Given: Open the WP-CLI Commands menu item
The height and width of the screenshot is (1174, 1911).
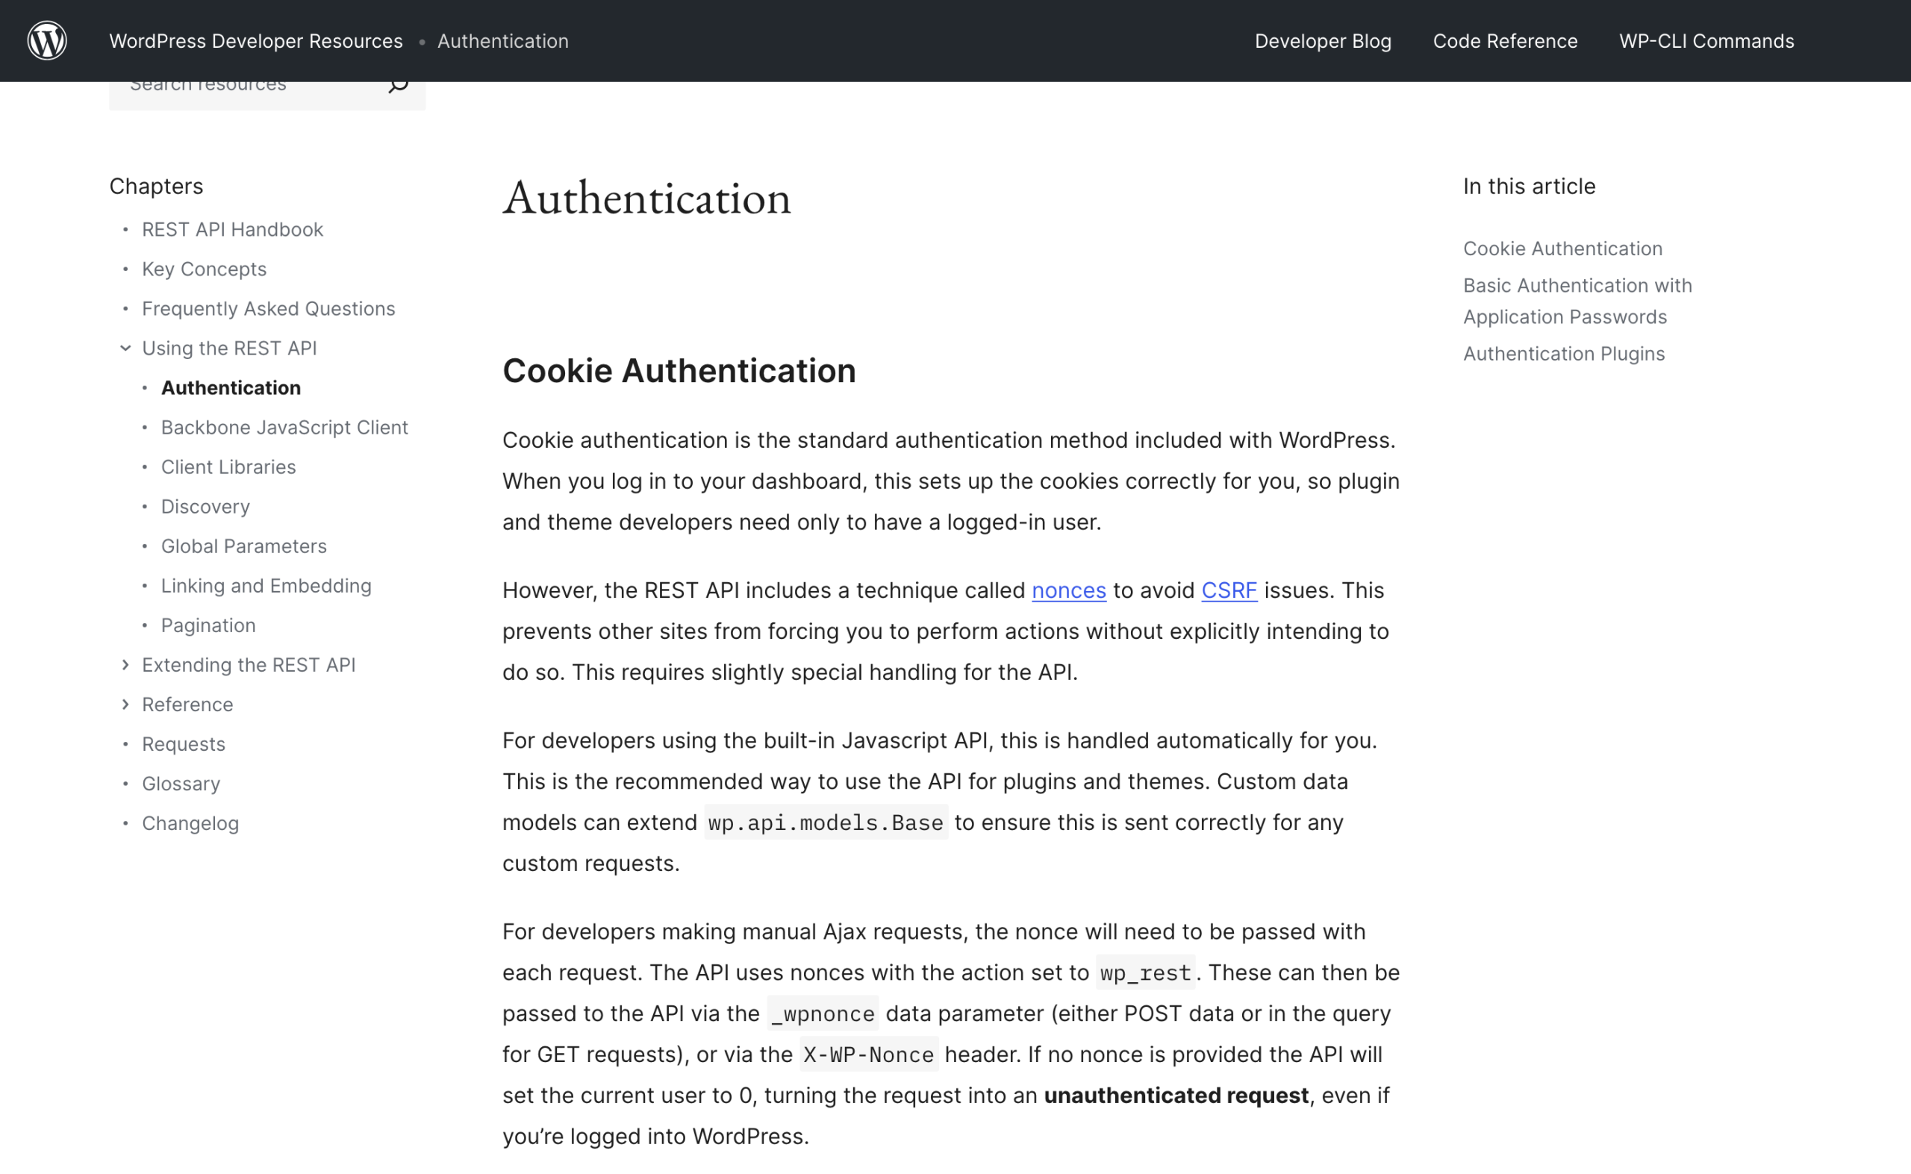Looking at the screenshot, I should tap(1706, 41).
